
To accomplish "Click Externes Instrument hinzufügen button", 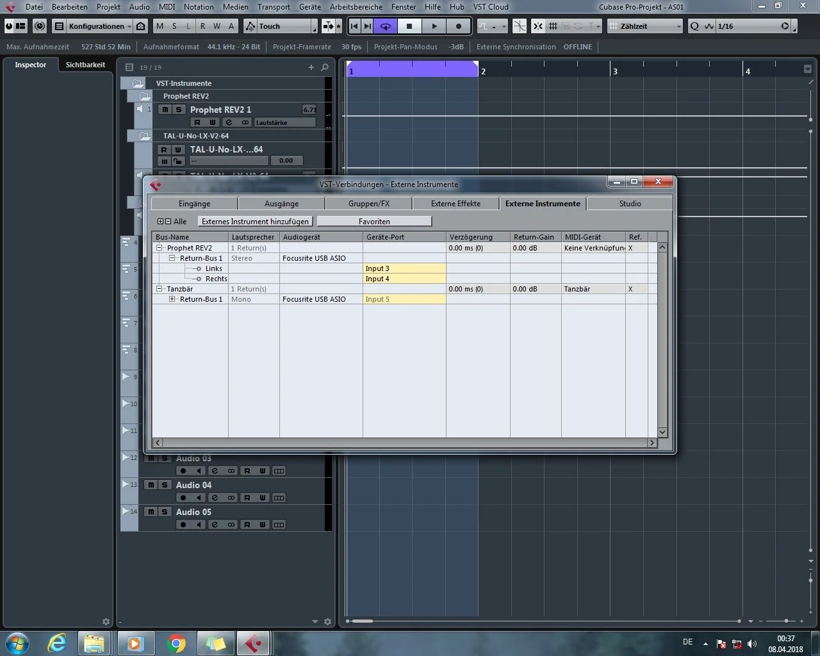I will (255, 222).
